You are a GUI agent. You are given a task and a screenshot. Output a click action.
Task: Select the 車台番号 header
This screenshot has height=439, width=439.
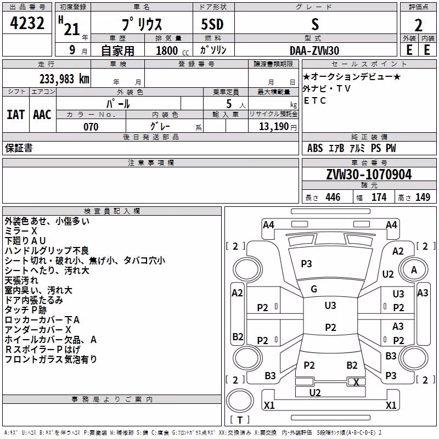(369, 162)
